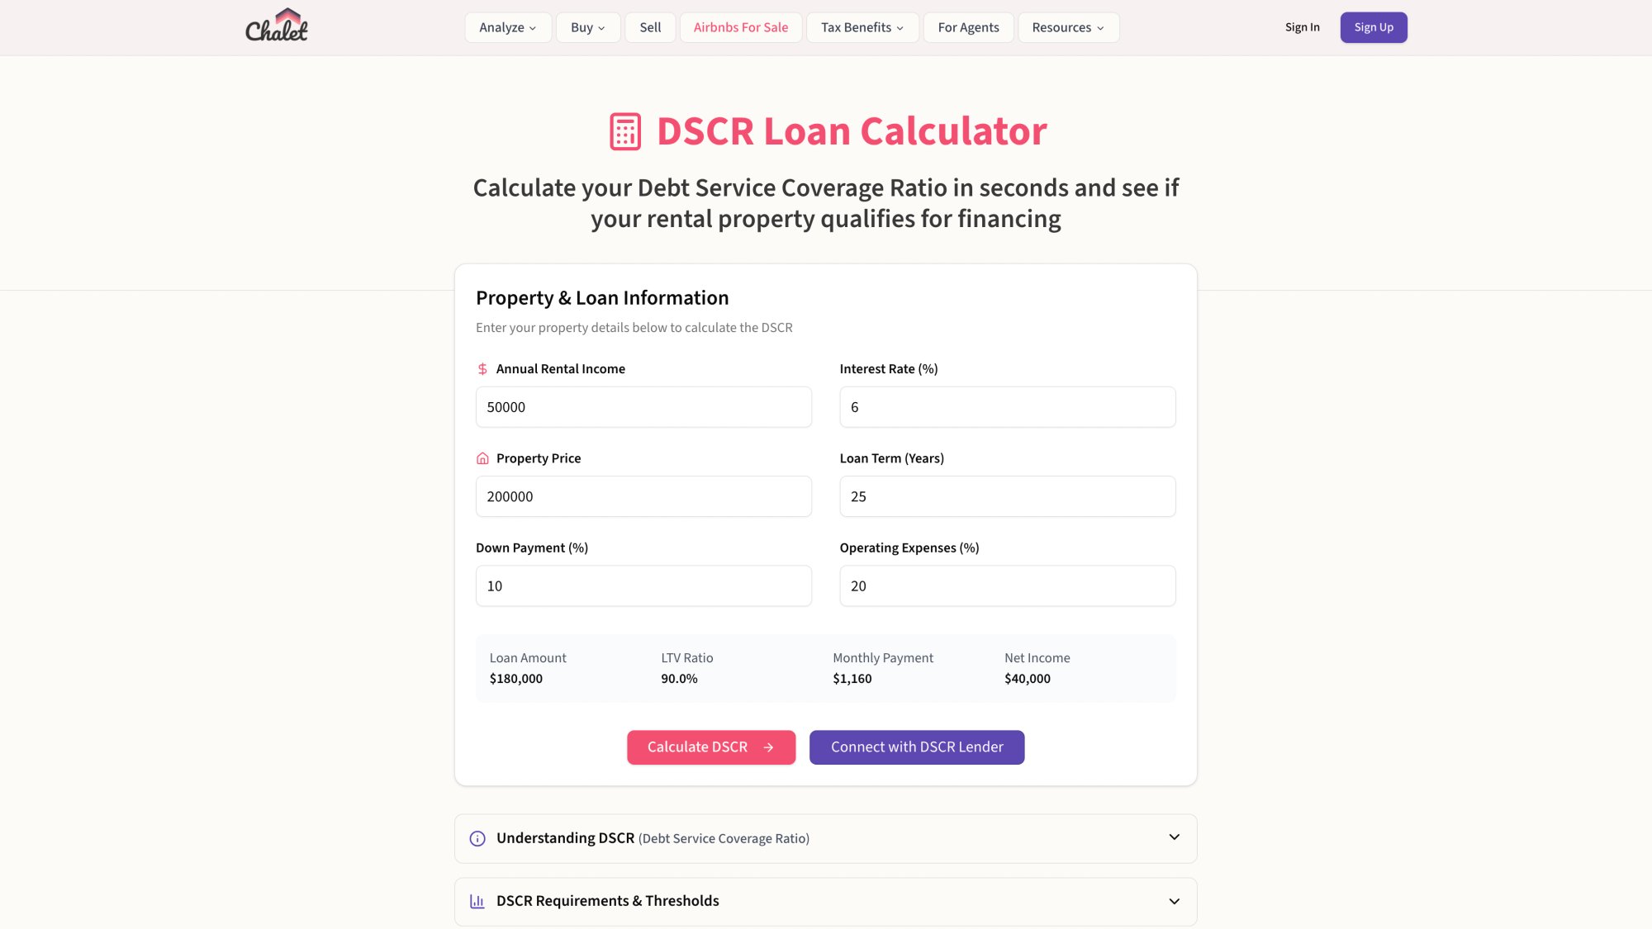
Task: Click the Loan Term years field
Action: 1007,496
